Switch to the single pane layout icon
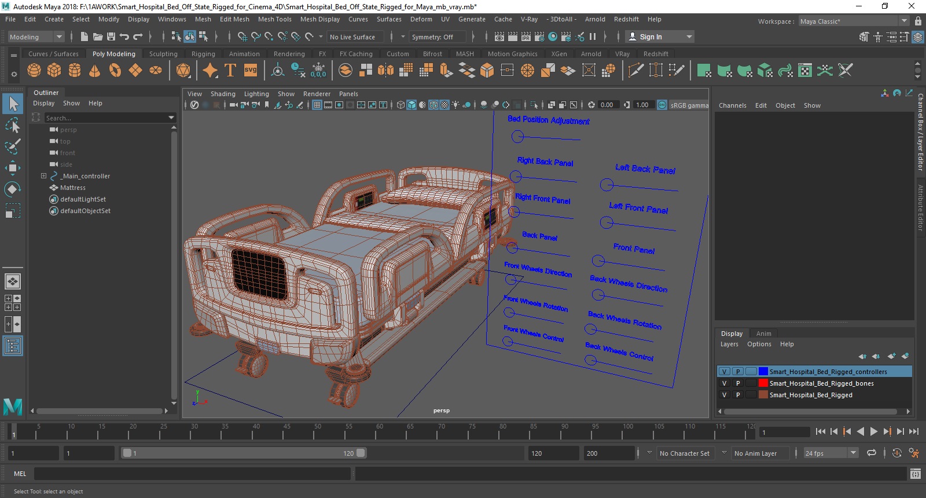 pos(12,281)
